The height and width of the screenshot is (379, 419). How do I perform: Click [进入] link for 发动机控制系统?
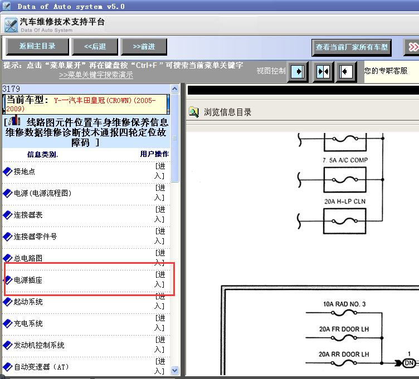(x=160, y=344)
